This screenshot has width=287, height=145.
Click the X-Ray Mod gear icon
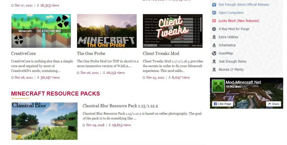(x=214, y=29)
